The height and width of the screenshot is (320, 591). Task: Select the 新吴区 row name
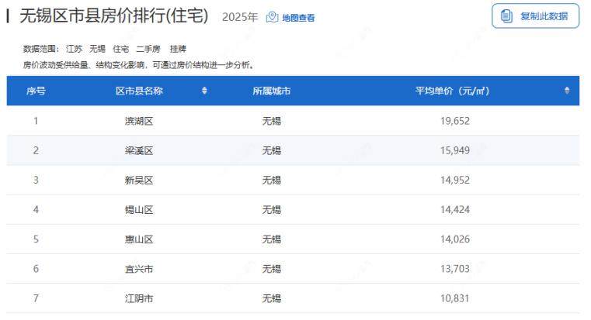pyautogui.click(x=139, y=180)
